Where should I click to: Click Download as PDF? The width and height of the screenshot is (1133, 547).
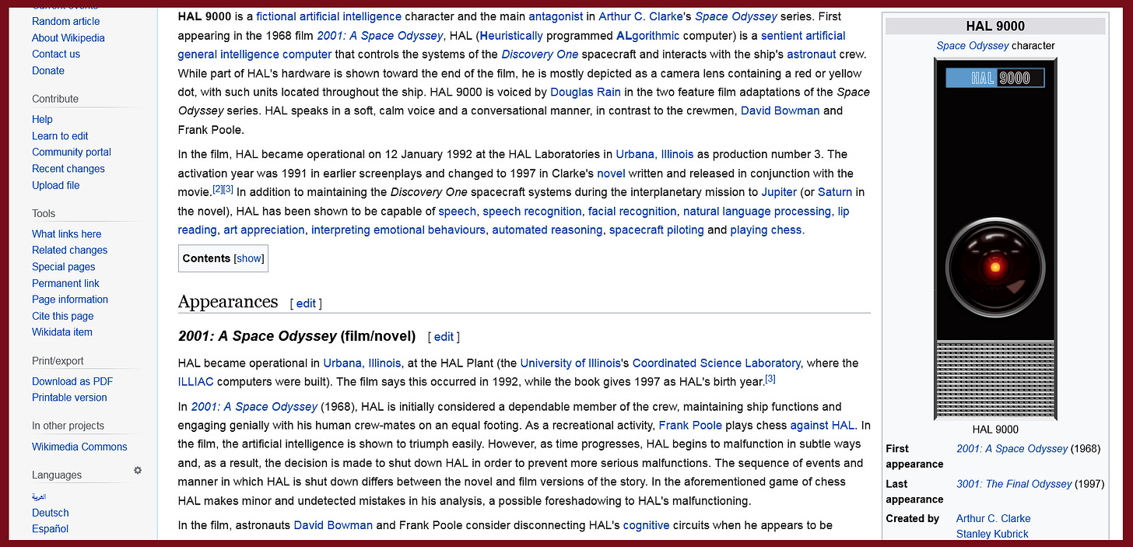coord(72,381)
